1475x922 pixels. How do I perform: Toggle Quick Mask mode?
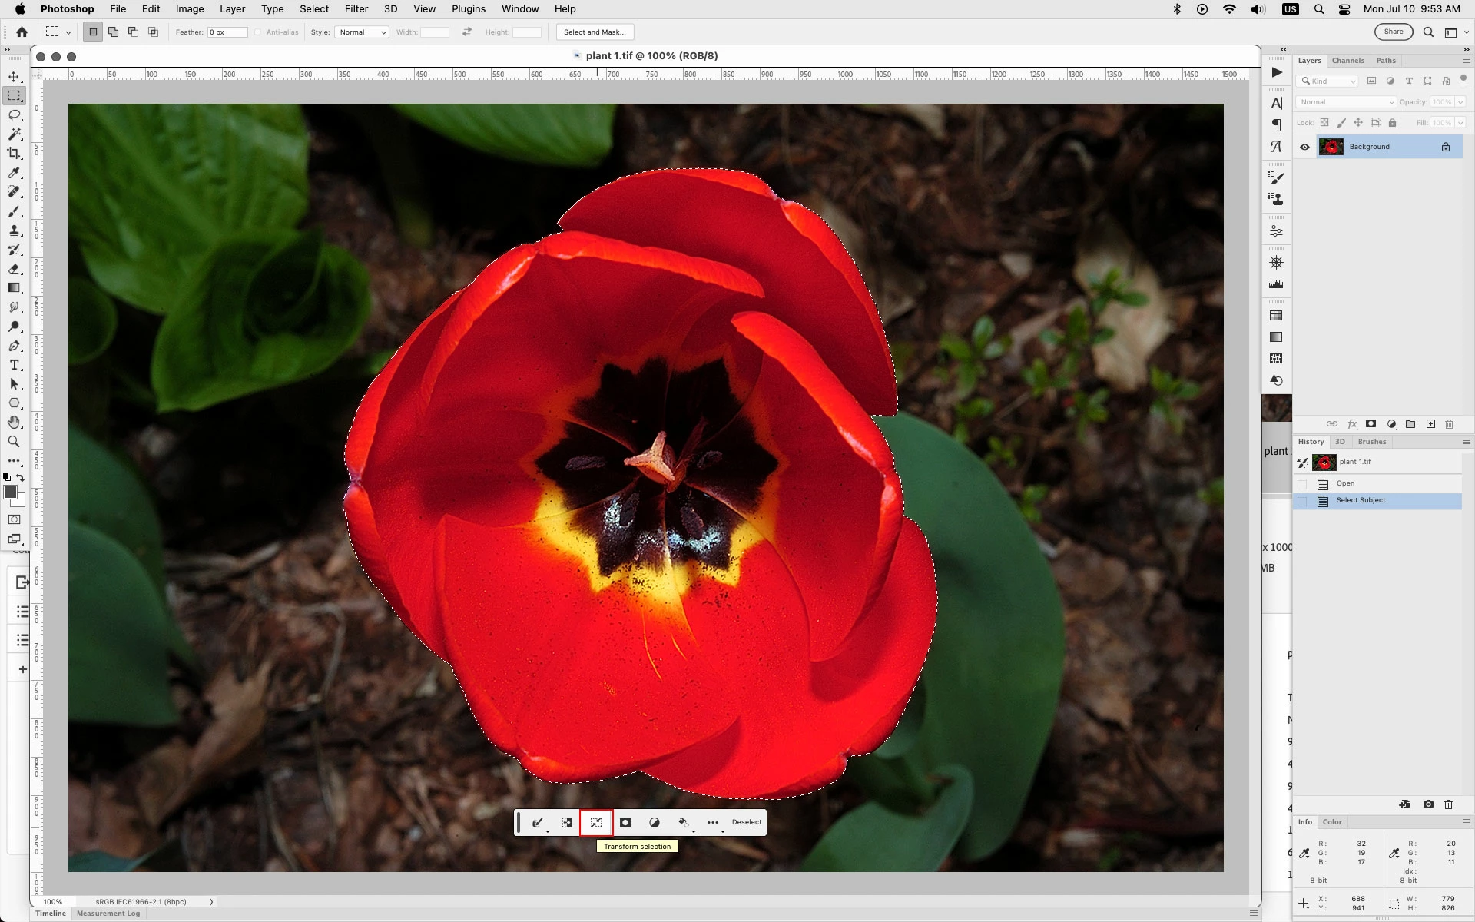[14, 520]
